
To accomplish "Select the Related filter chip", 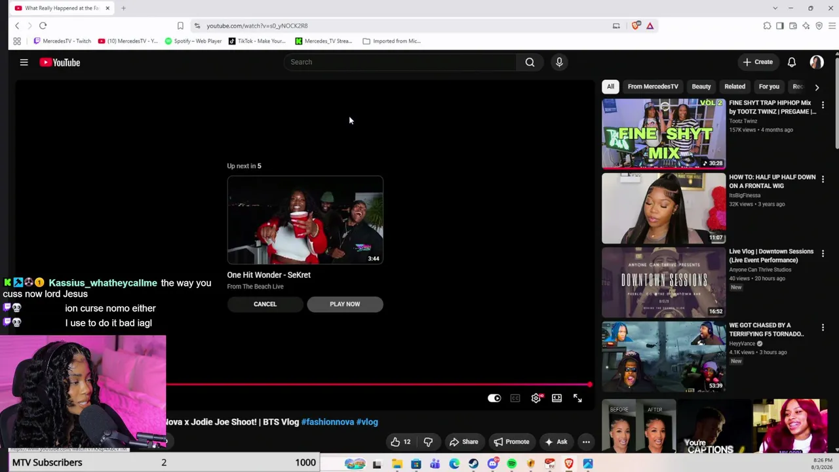I will 735,87.
